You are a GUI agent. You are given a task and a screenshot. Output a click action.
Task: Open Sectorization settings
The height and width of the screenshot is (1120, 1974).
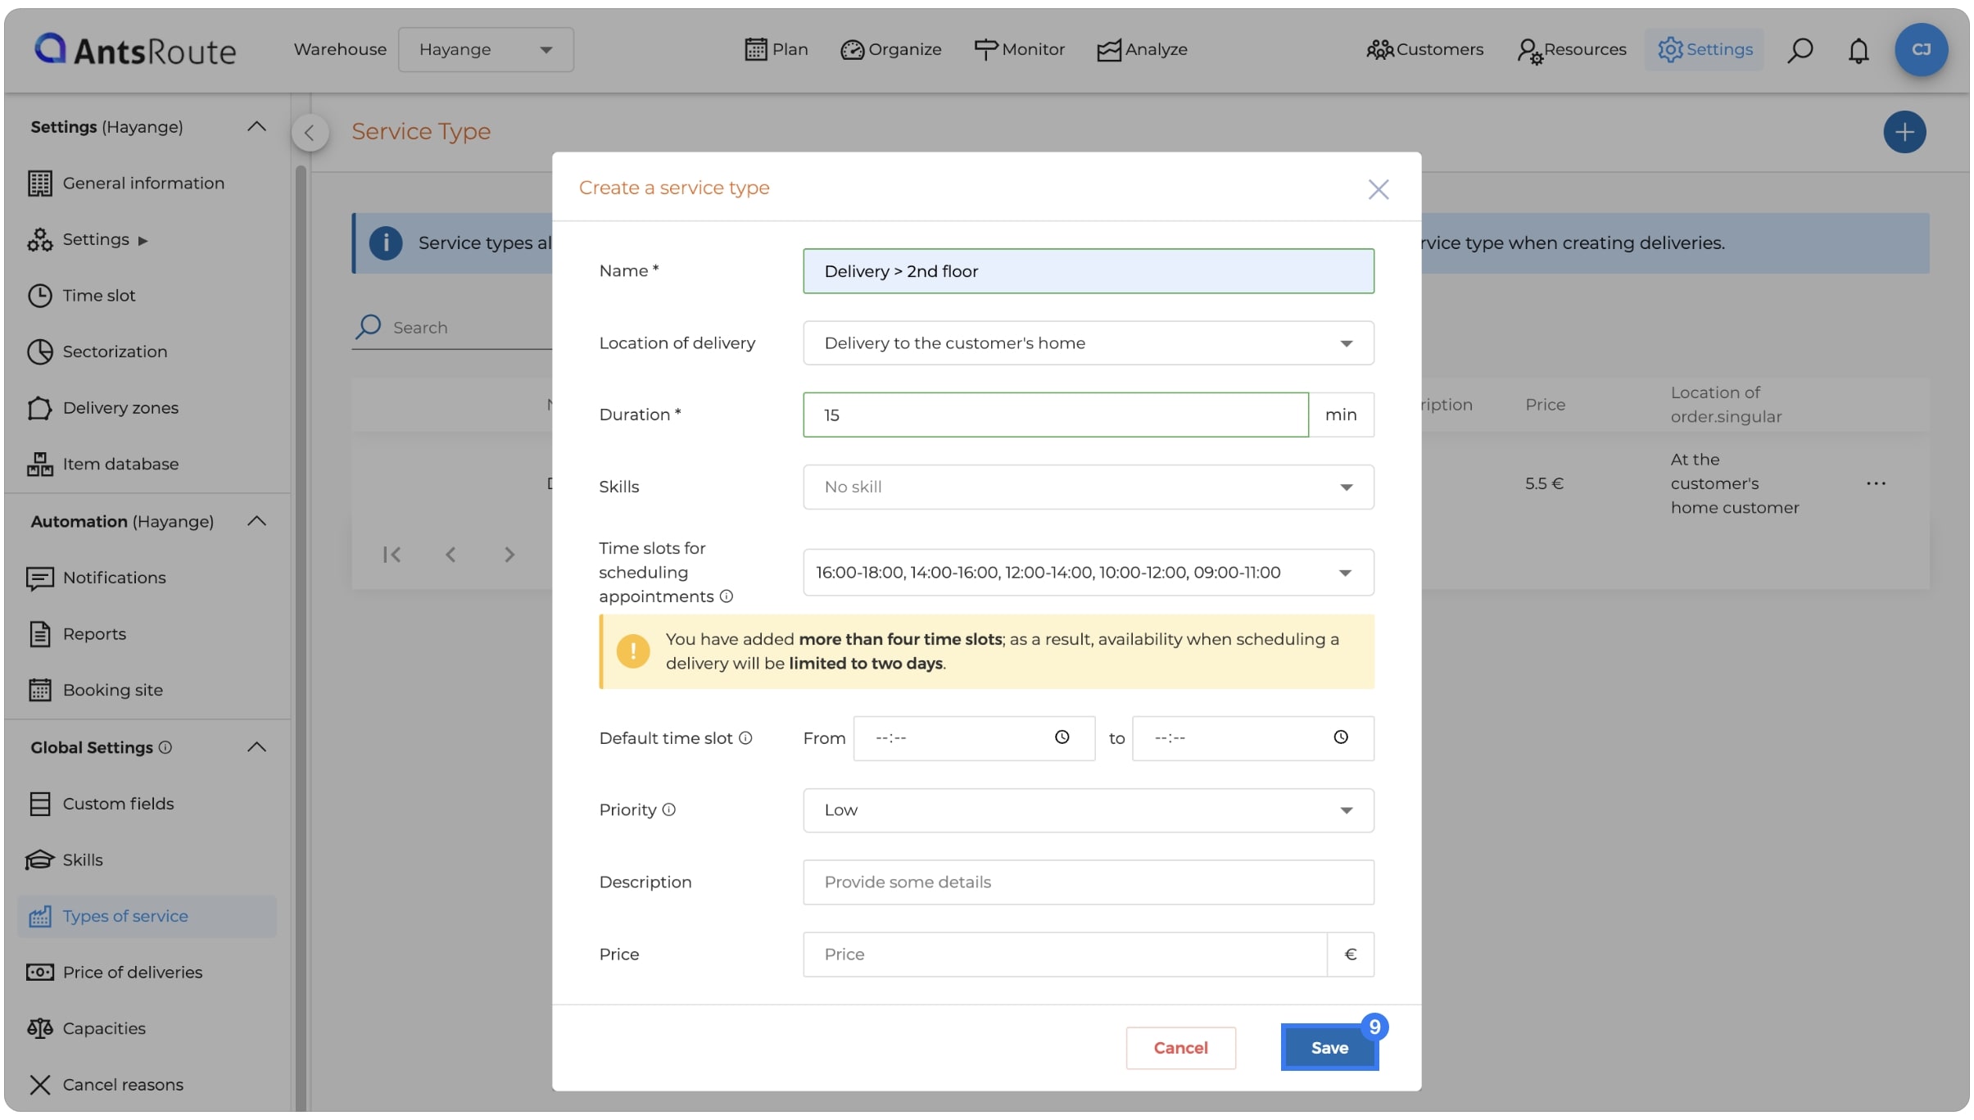click(98, 351)
